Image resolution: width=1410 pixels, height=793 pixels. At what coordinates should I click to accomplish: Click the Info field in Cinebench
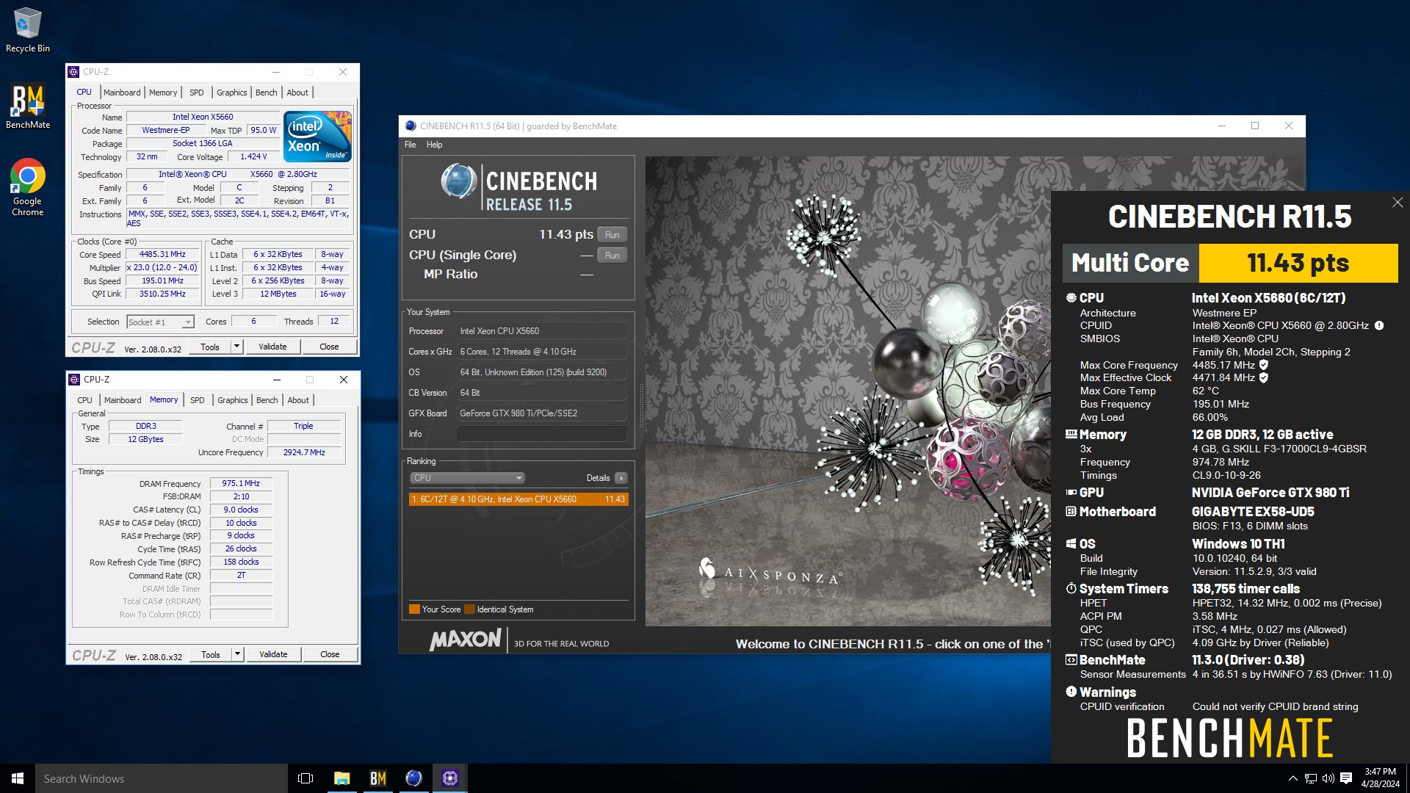pos(542,434)
